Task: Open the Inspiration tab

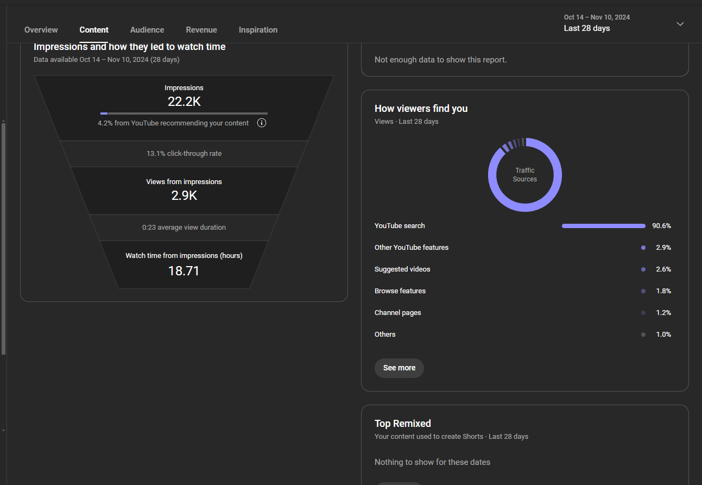Action: (258, 30)
